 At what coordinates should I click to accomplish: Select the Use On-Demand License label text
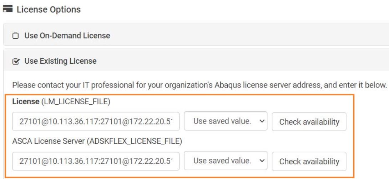click(x=67, y=36)
